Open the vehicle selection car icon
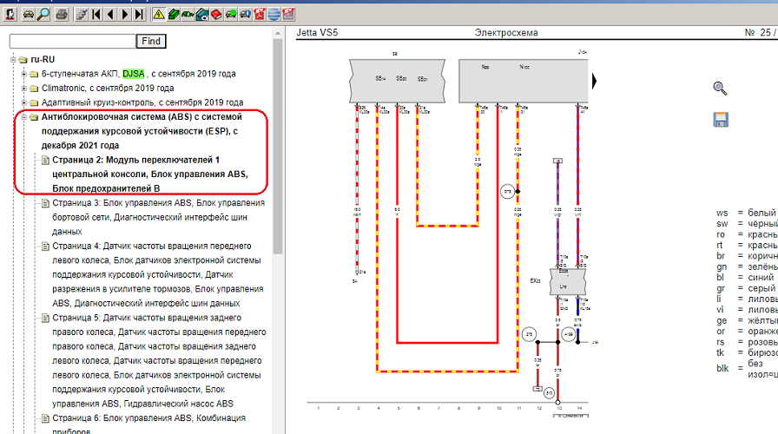Viewport: 778px width, 434px height. point(29,15)
